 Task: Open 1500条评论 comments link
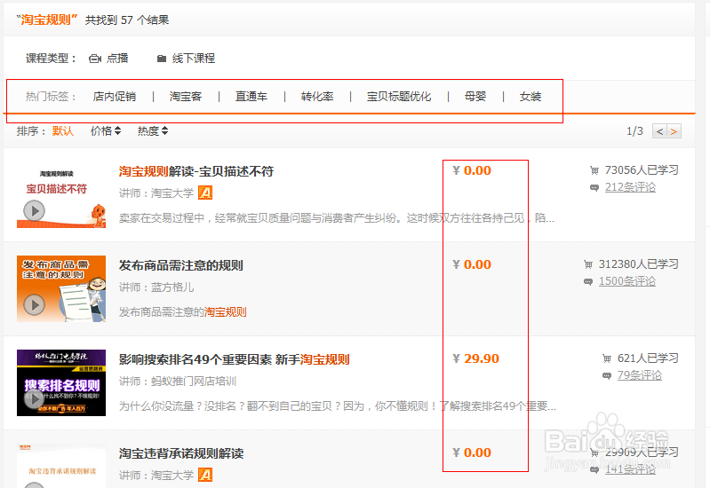click(x=627, y=281)
